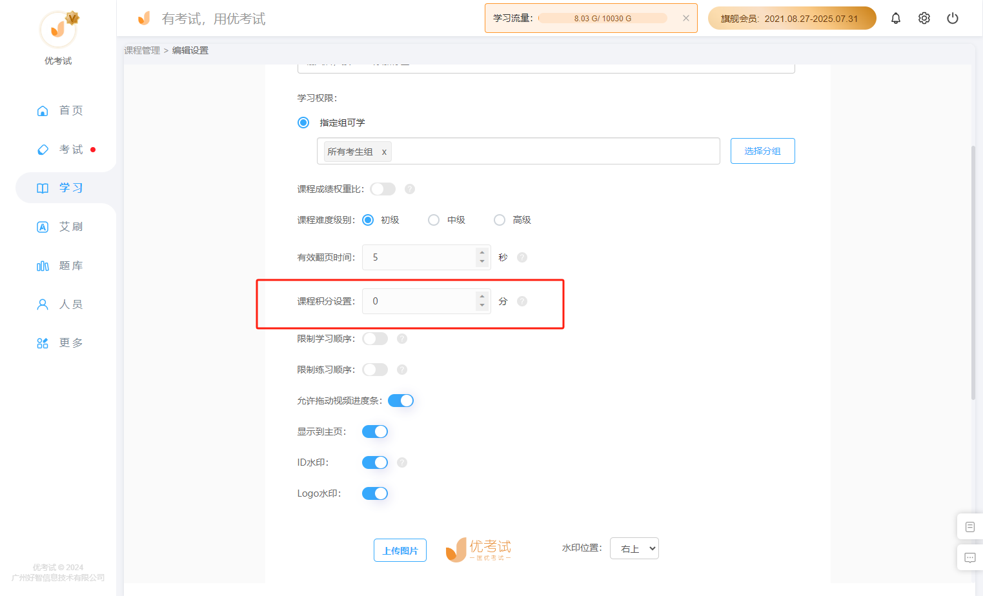
Task: Click the 旗舰会员 membership badge
Action: pos(792,18)
